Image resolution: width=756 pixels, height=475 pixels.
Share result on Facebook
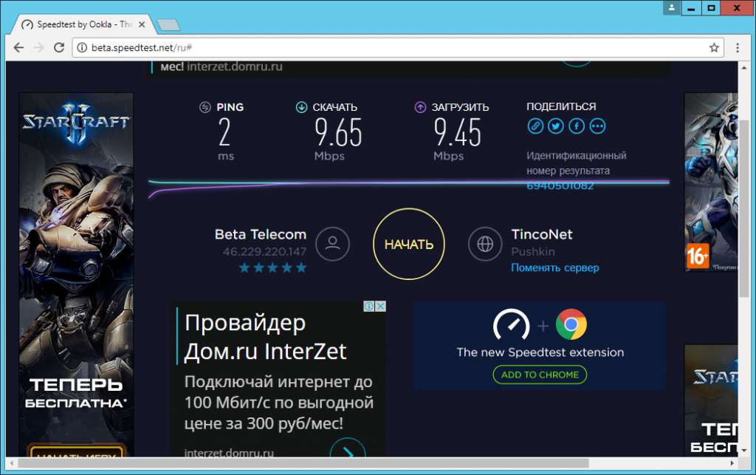click(577, 126)
